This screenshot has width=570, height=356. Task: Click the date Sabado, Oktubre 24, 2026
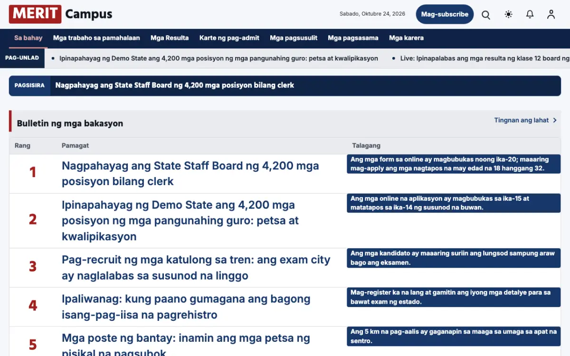coord(372,14)
